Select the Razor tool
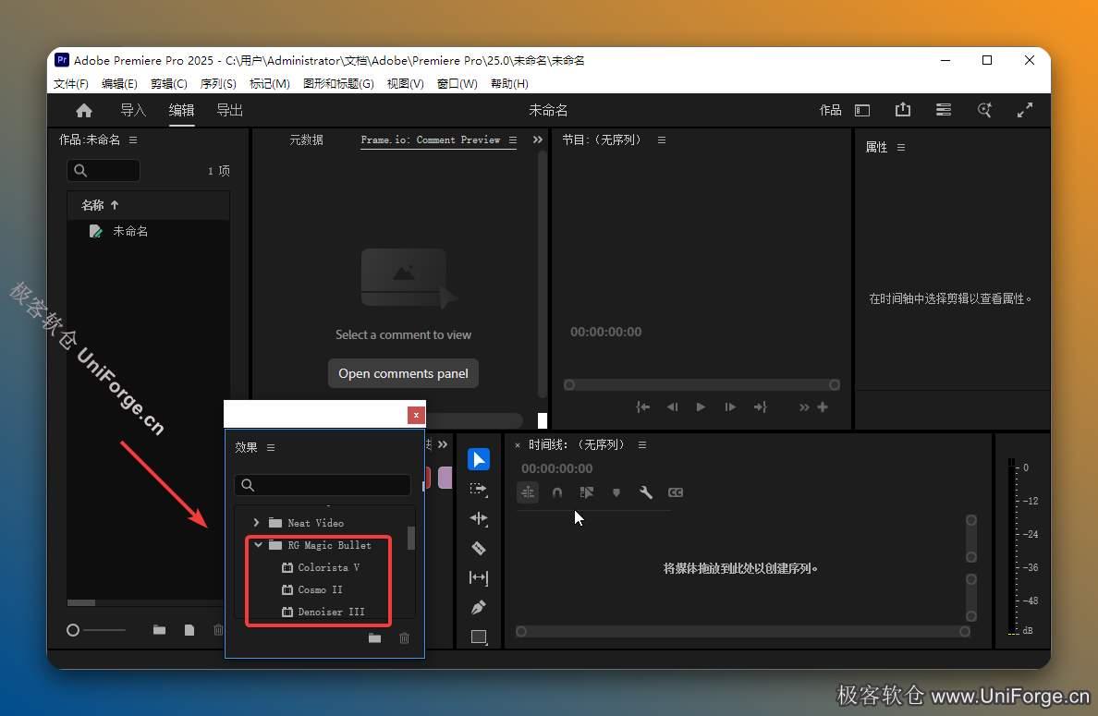 tap(478, 548)
